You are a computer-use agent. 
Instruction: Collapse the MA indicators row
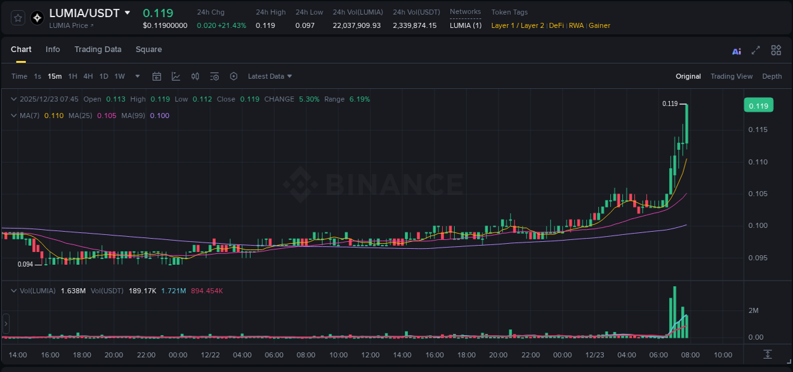point(13,116)
